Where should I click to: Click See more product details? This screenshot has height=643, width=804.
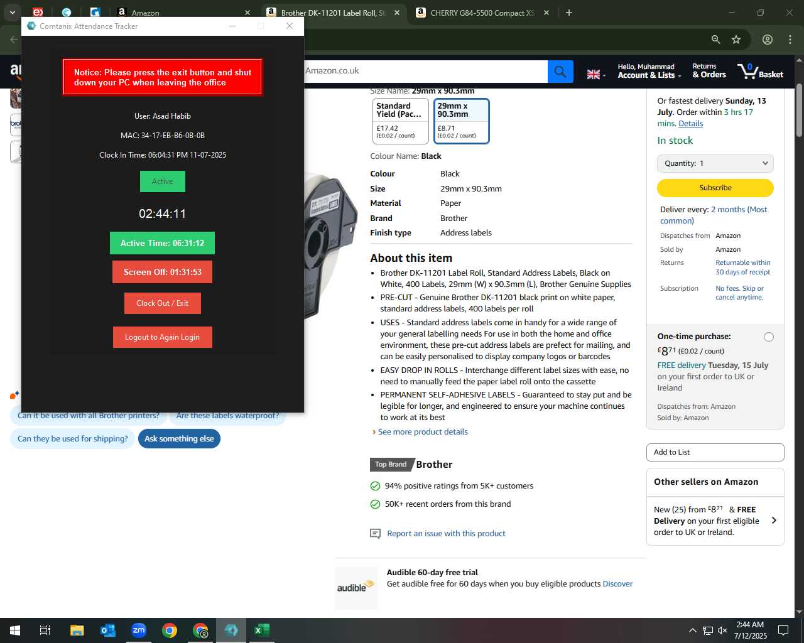[423, 432]
